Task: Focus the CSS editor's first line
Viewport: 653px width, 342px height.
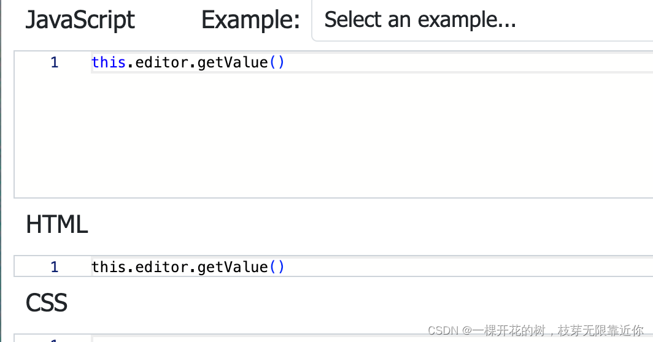Action: 371,339
